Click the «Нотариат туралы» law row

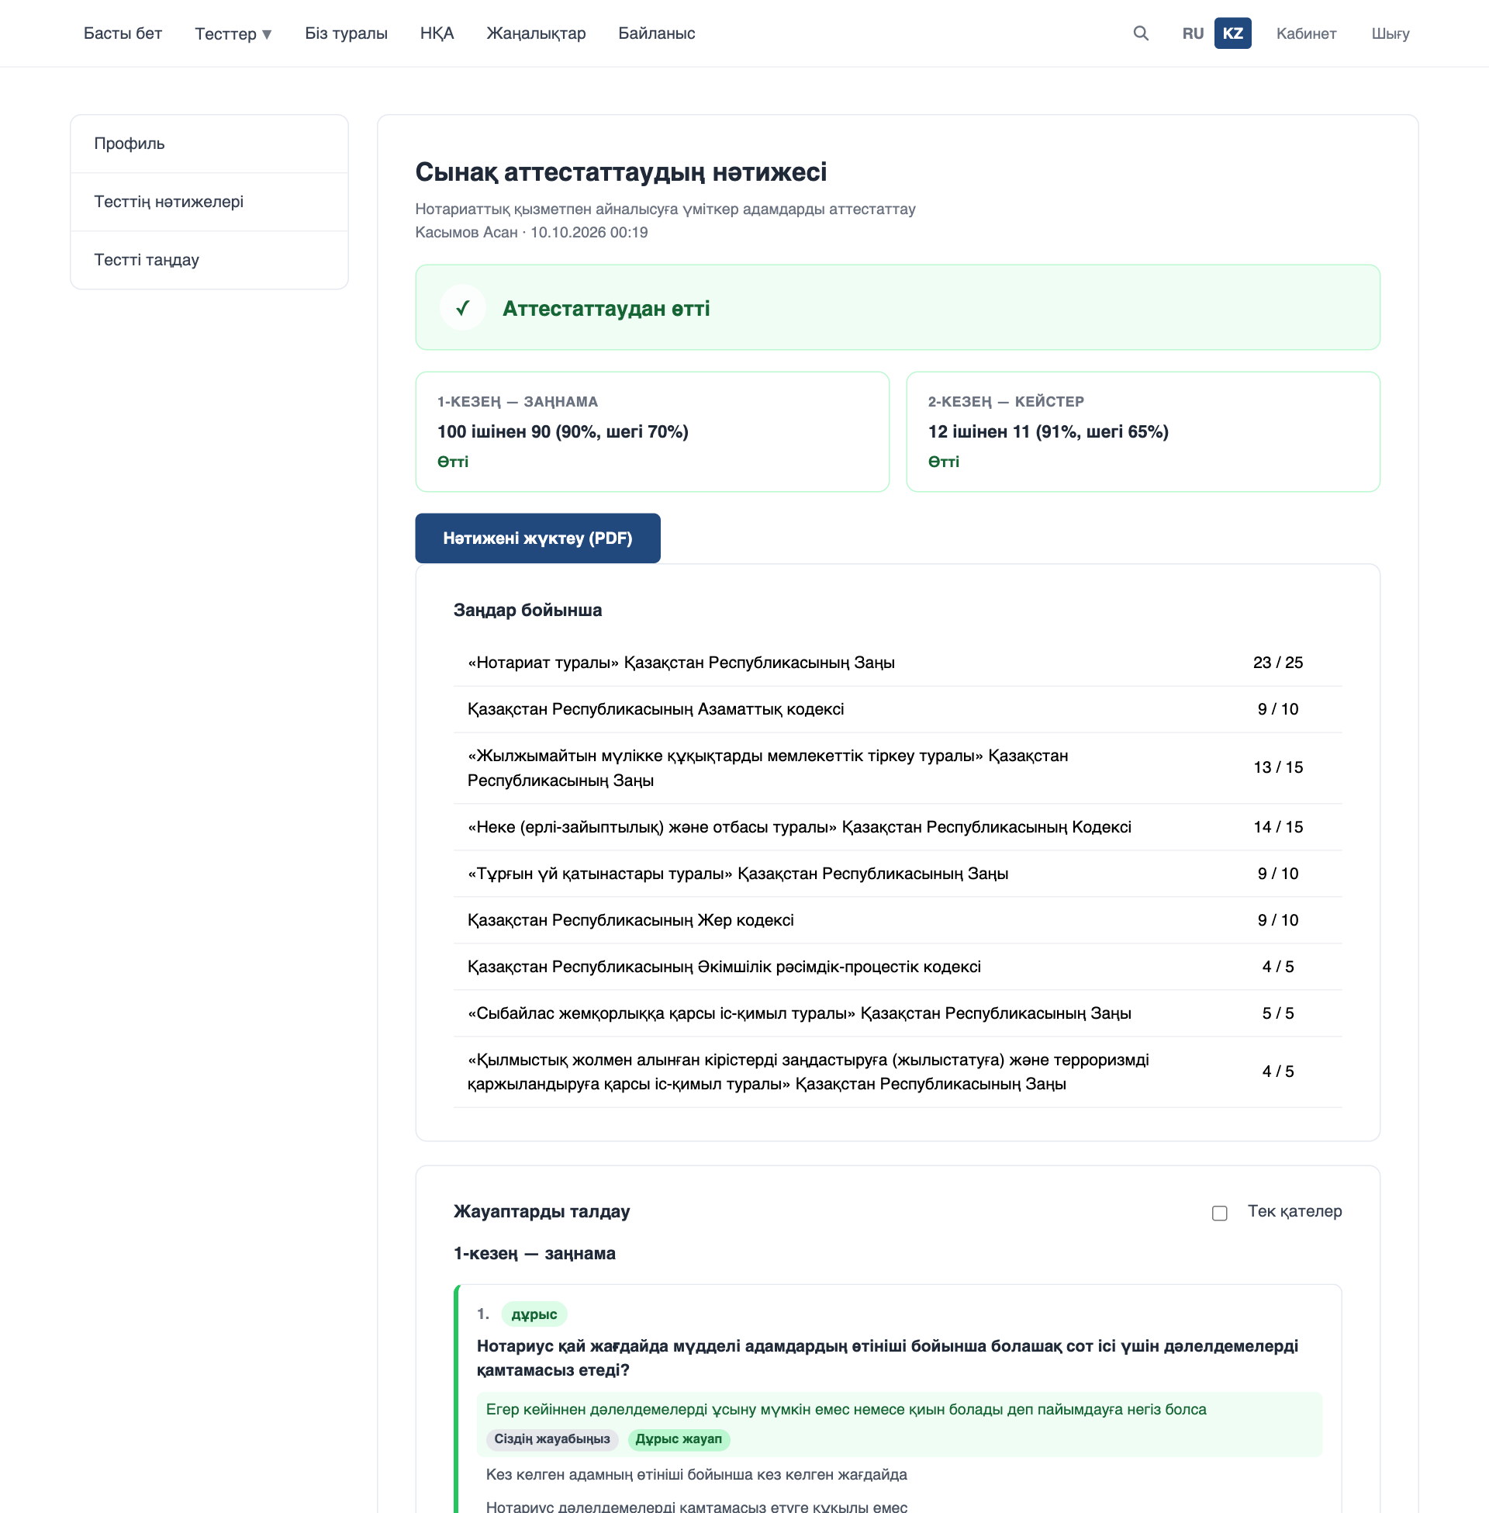pyautogui.click(x=897, y=662)
